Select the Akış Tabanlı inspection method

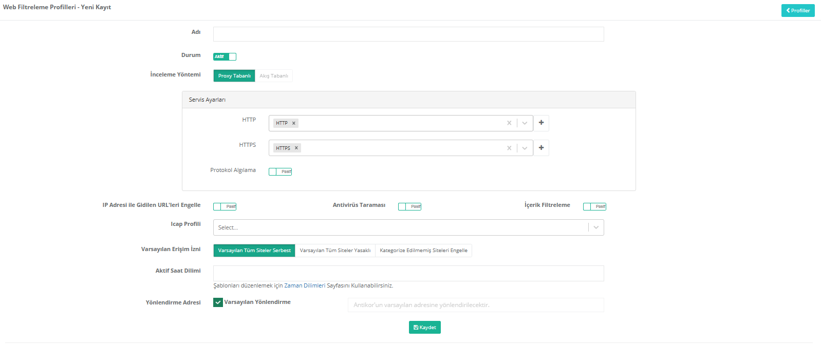274,76
